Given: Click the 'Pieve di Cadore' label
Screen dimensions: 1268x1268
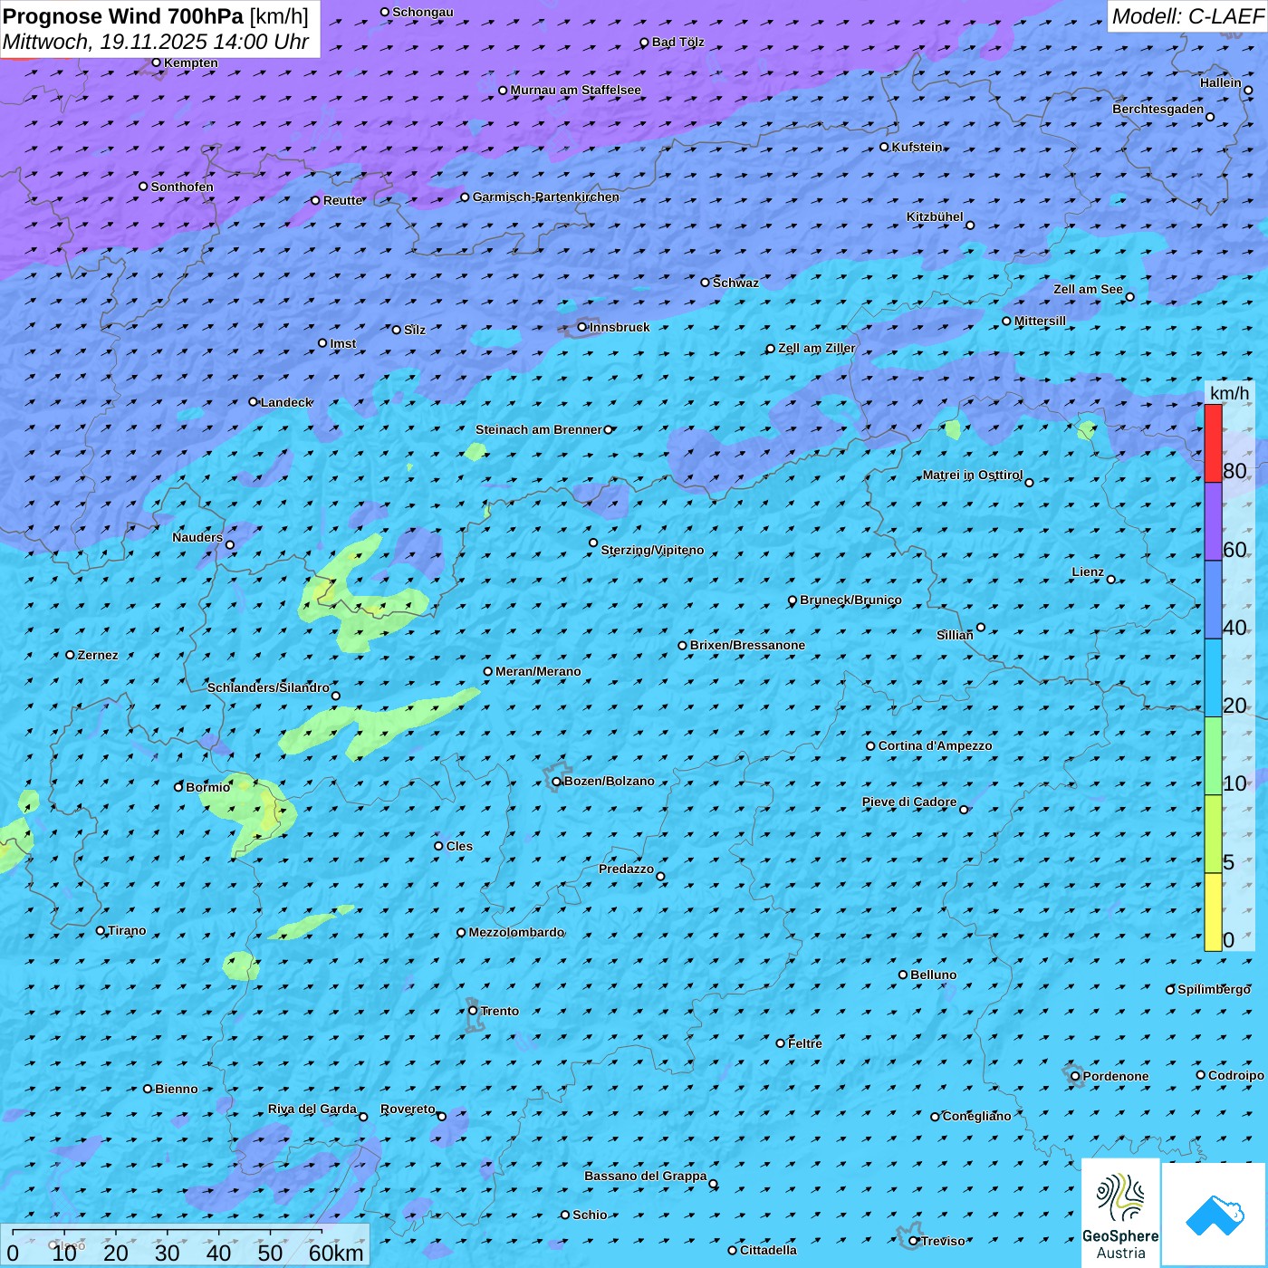Looking at the screenshot, I should click(x=909, y=802).
